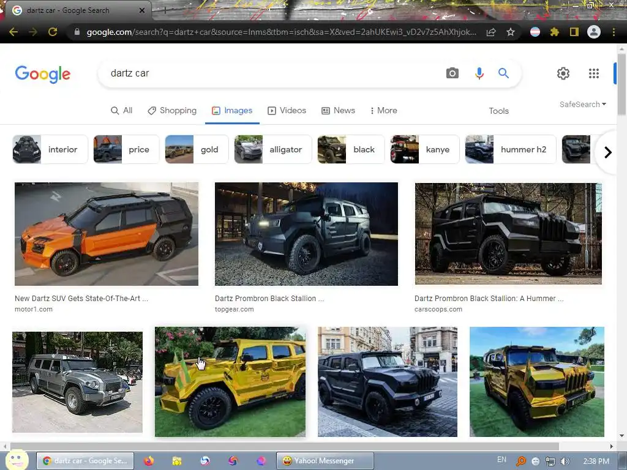Image resolution: width=627 pixels, height=470 pixels.
Task: Filter images by alligator chip
Action: [272, 149]
